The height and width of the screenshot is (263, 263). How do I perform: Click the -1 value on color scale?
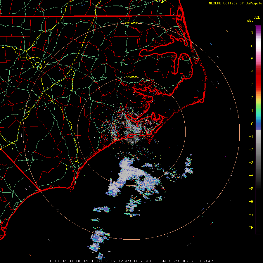pyautogui.click(x=251, y=137)
